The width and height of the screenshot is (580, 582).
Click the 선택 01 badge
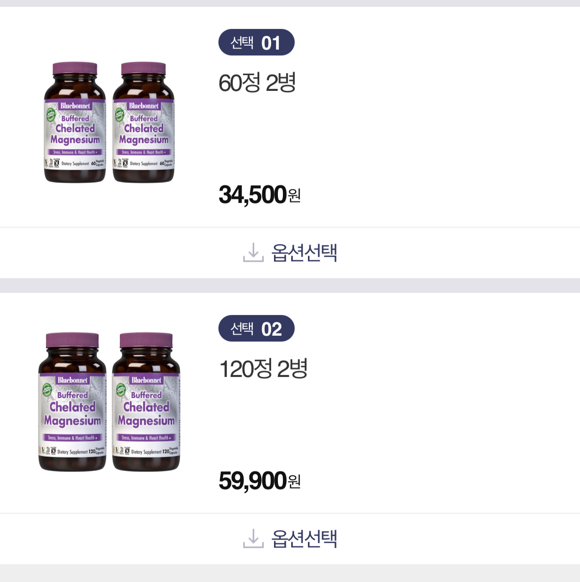(x=256, y=43)
